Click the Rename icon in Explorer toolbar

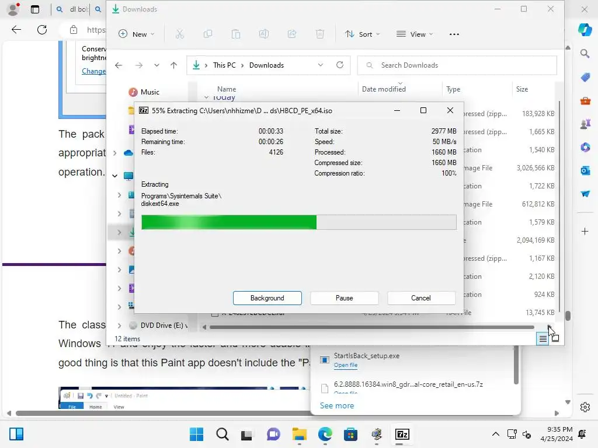264,34
